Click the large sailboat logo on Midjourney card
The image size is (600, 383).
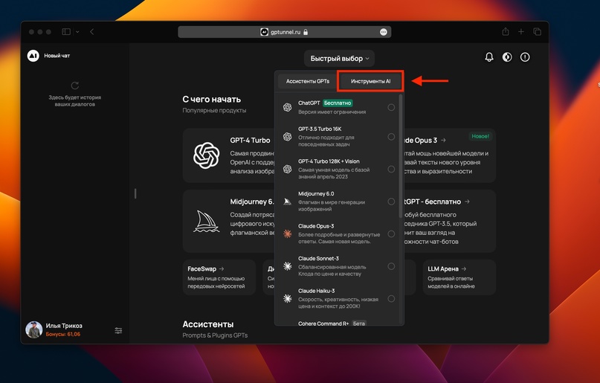click(206, 221)
